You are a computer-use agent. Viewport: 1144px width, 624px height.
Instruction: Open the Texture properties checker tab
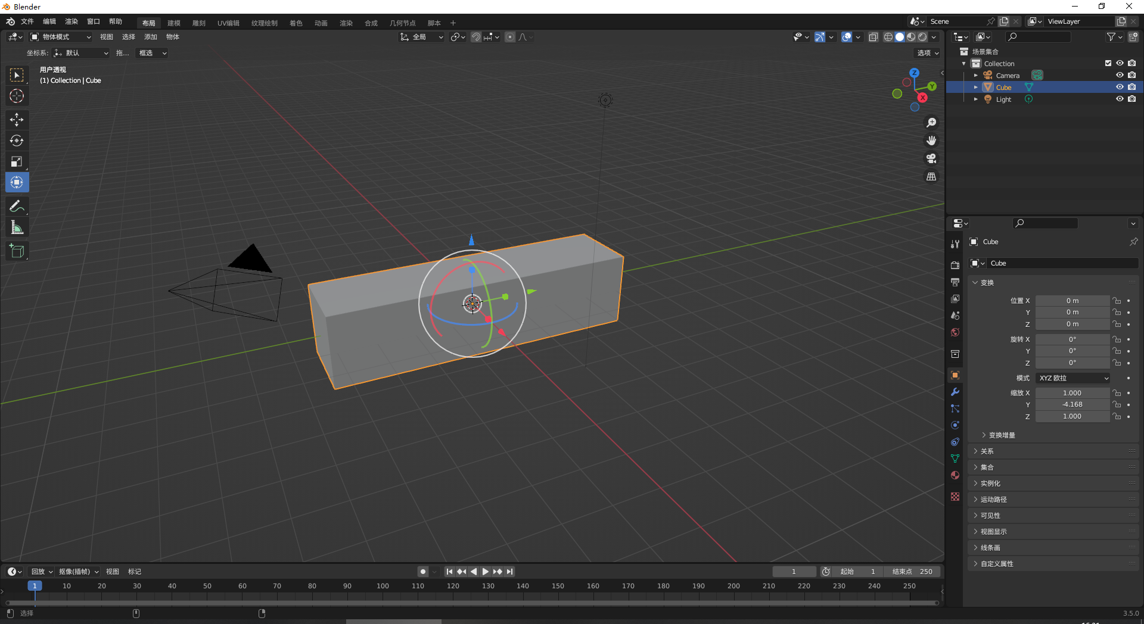click(x=955, y=497)
